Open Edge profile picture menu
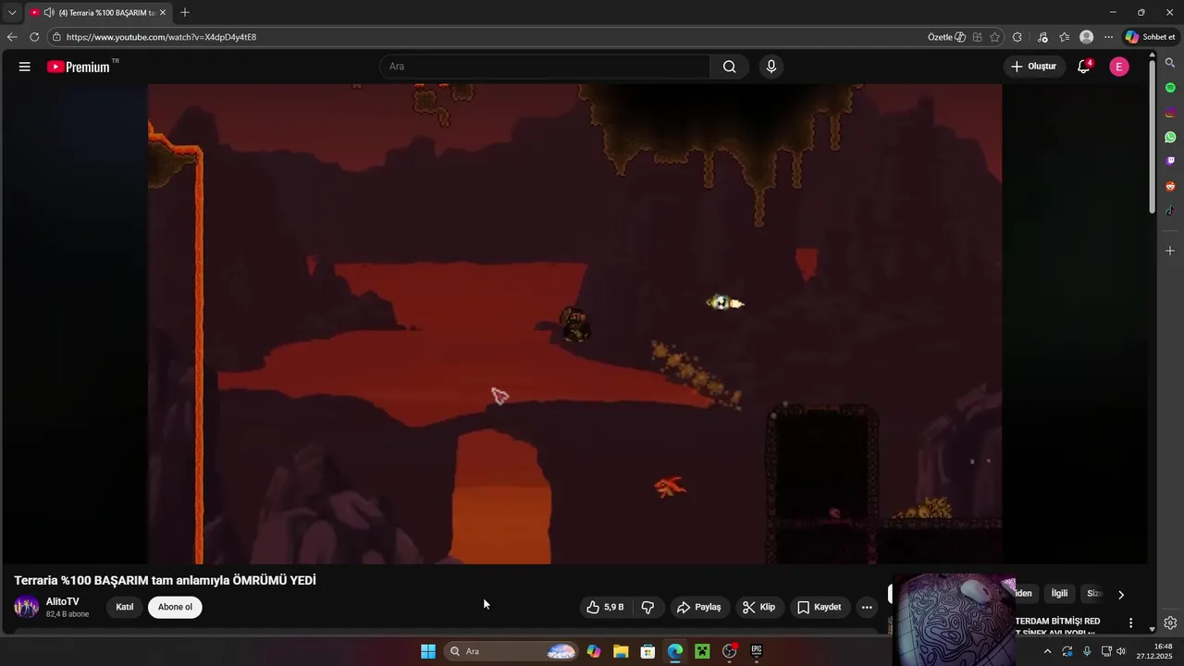 pos(1086,37)
